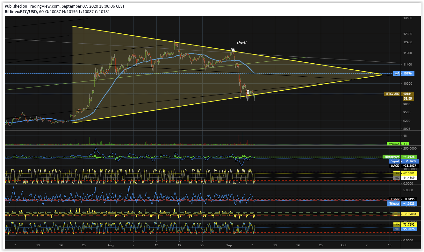Click the green 'Volume 33' label
This screenshot has height=252, width=424.
click(398, 144)
